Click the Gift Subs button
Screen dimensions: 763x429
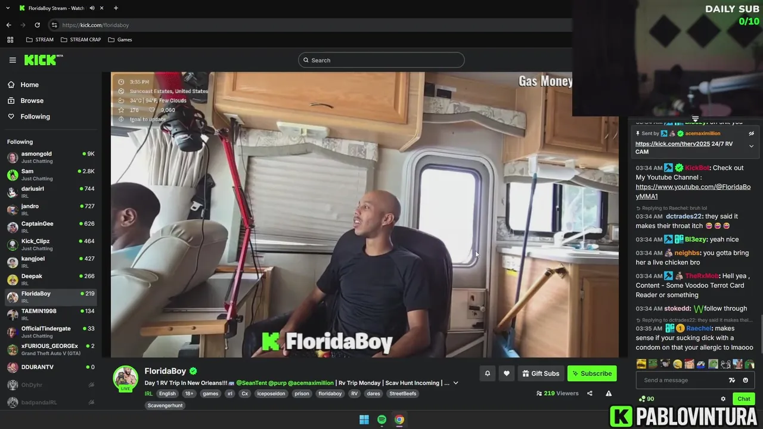541,374
